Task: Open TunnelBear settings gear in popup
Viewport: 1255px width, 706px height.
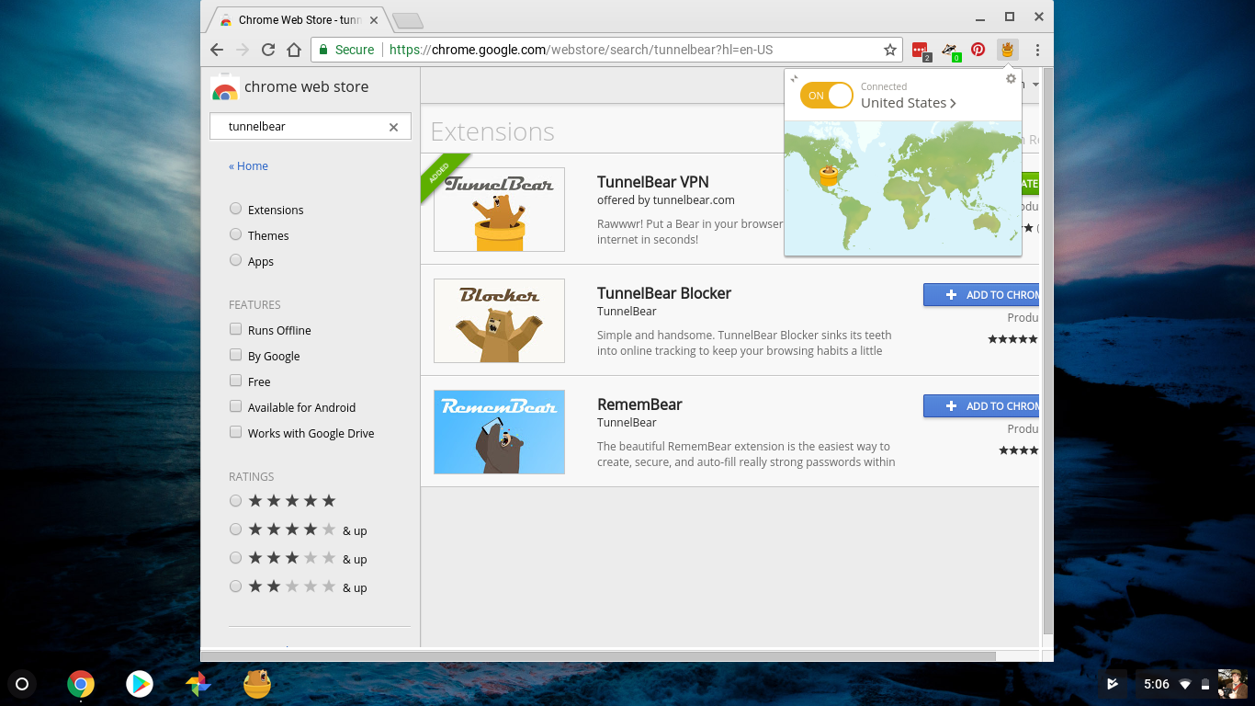Action: click(1011, 79)
